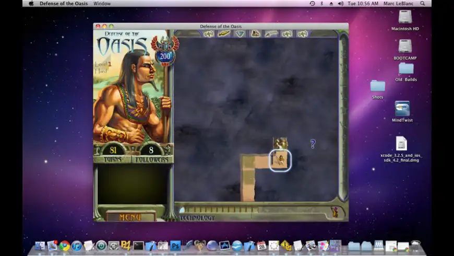
Task: Click the golden statue above the selected tile
Action: pyautogui.click(x=281, y=143)
